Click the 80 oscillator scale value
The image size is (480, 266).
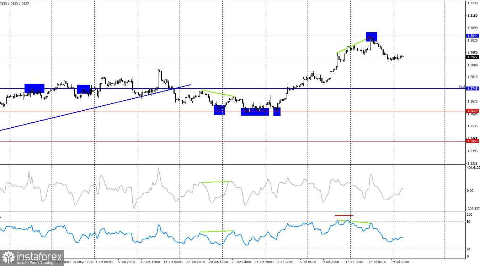[469, 222]
